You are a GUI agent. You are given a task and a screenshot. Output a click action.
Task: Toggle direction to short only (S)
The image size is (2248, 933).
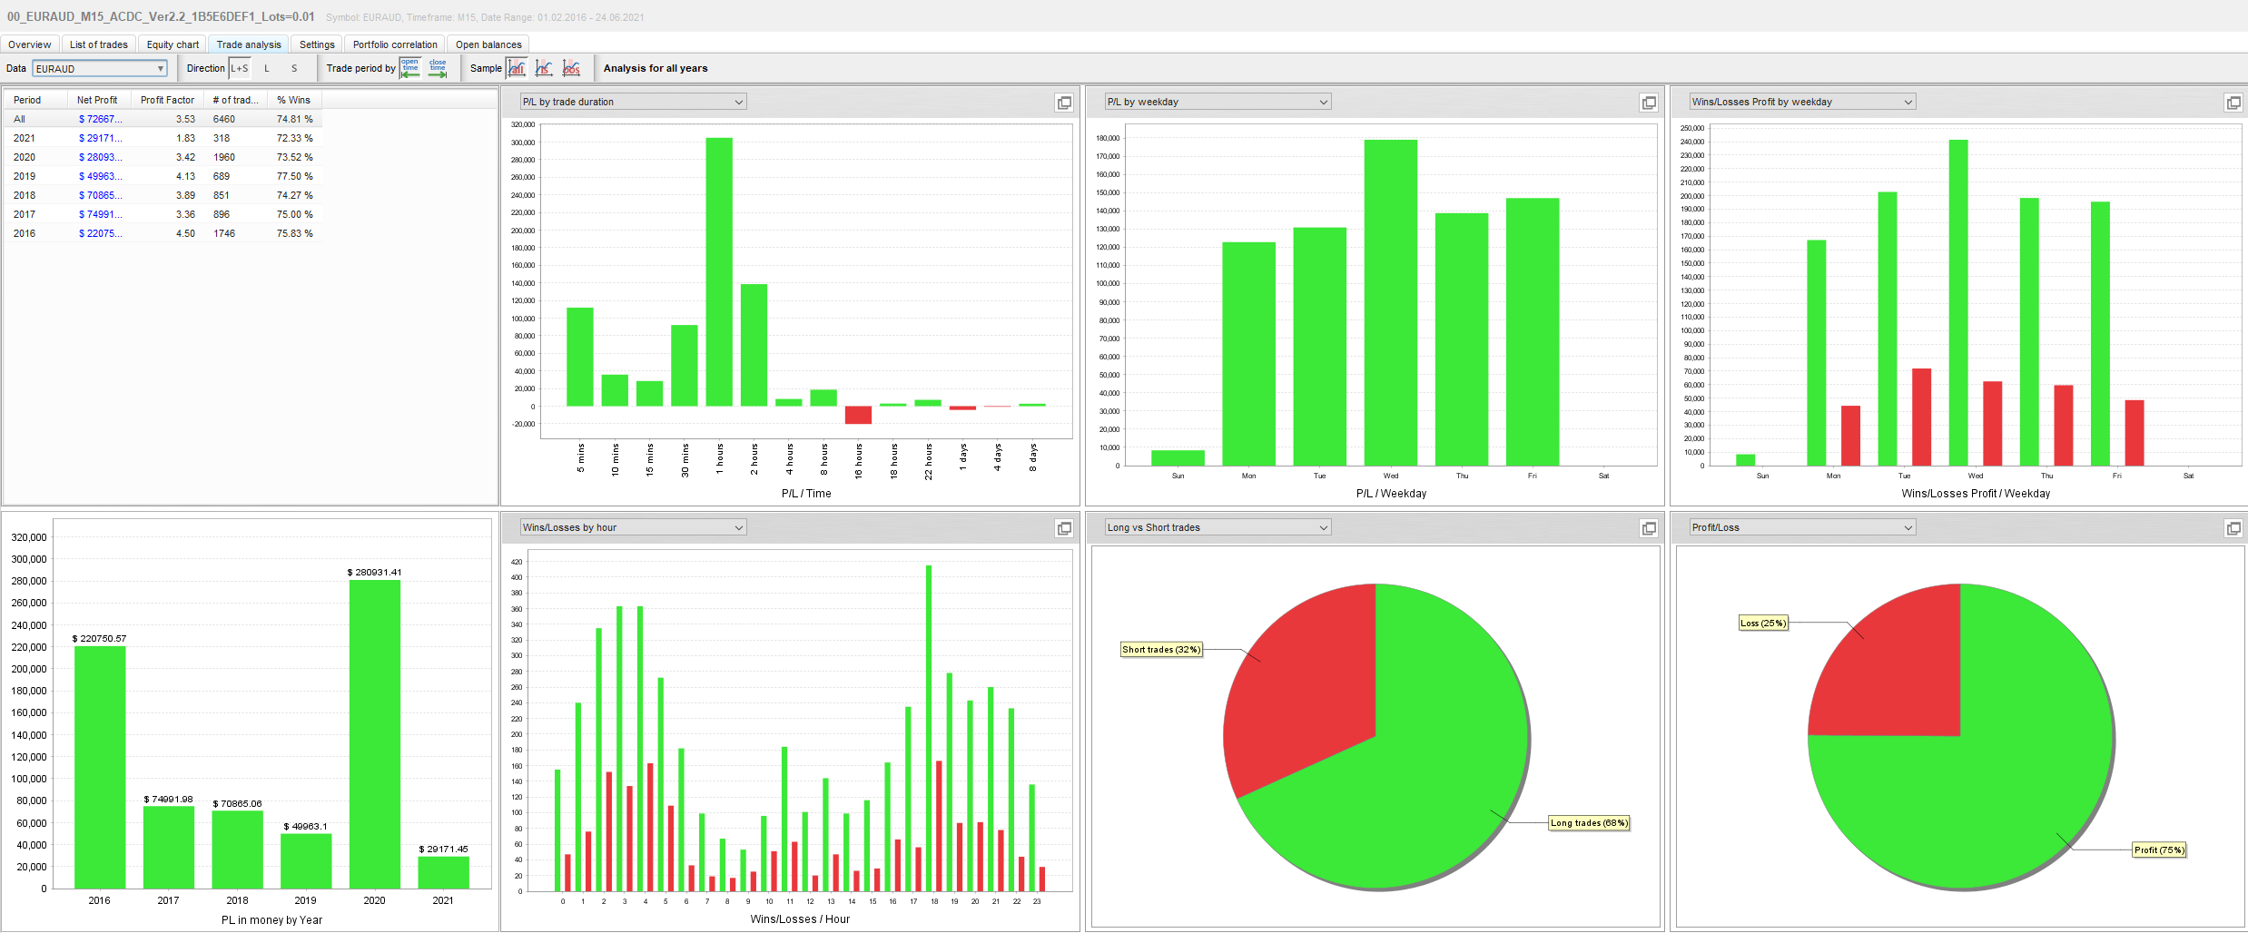tap(294, 68)
